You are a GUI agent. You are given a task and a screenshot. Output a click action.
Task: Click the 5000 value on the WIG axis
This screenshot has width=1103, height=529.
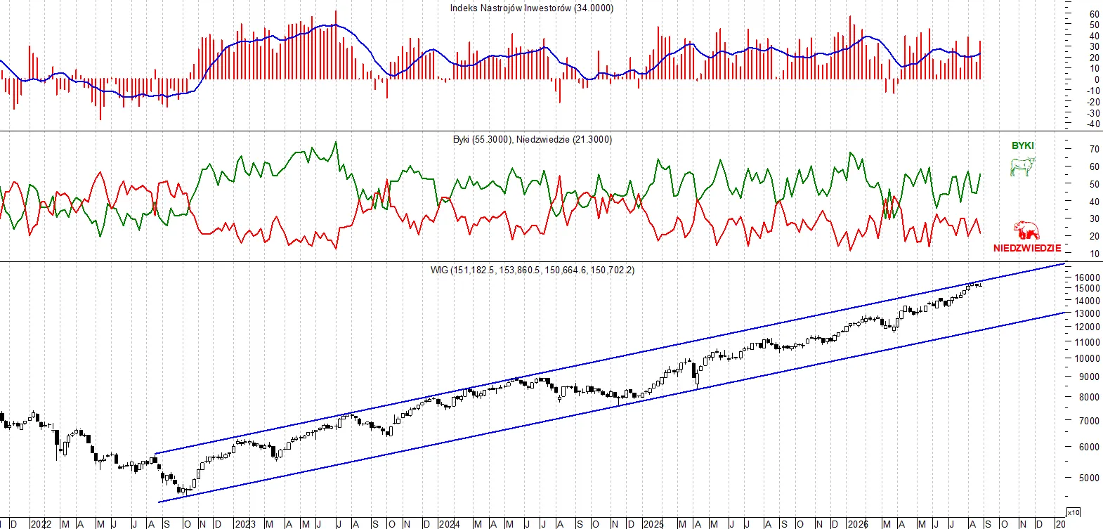click(1090, 478)
